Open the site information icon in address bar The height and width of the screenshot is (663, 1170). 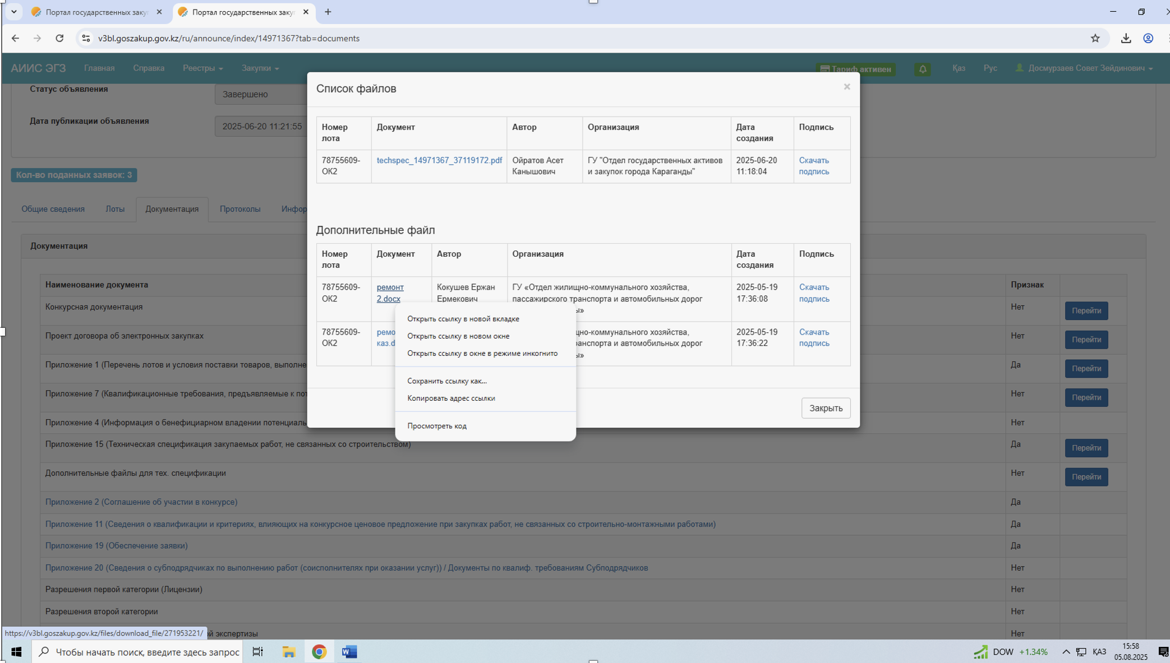86,38
